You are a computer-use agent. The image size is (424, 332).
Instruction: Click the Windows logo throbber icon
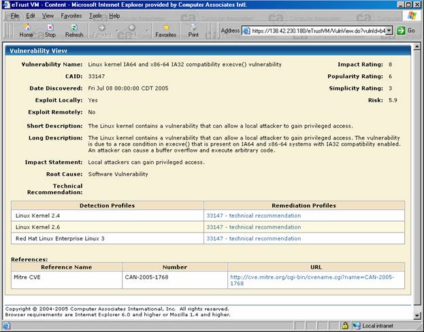411,15
